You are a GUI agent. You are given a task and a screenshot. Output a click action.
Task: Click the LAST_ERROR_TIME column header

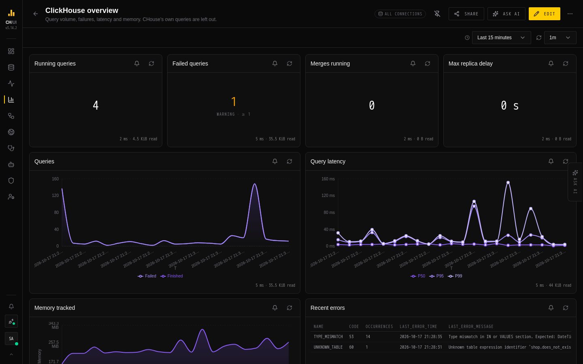click(x=418, y=327)
